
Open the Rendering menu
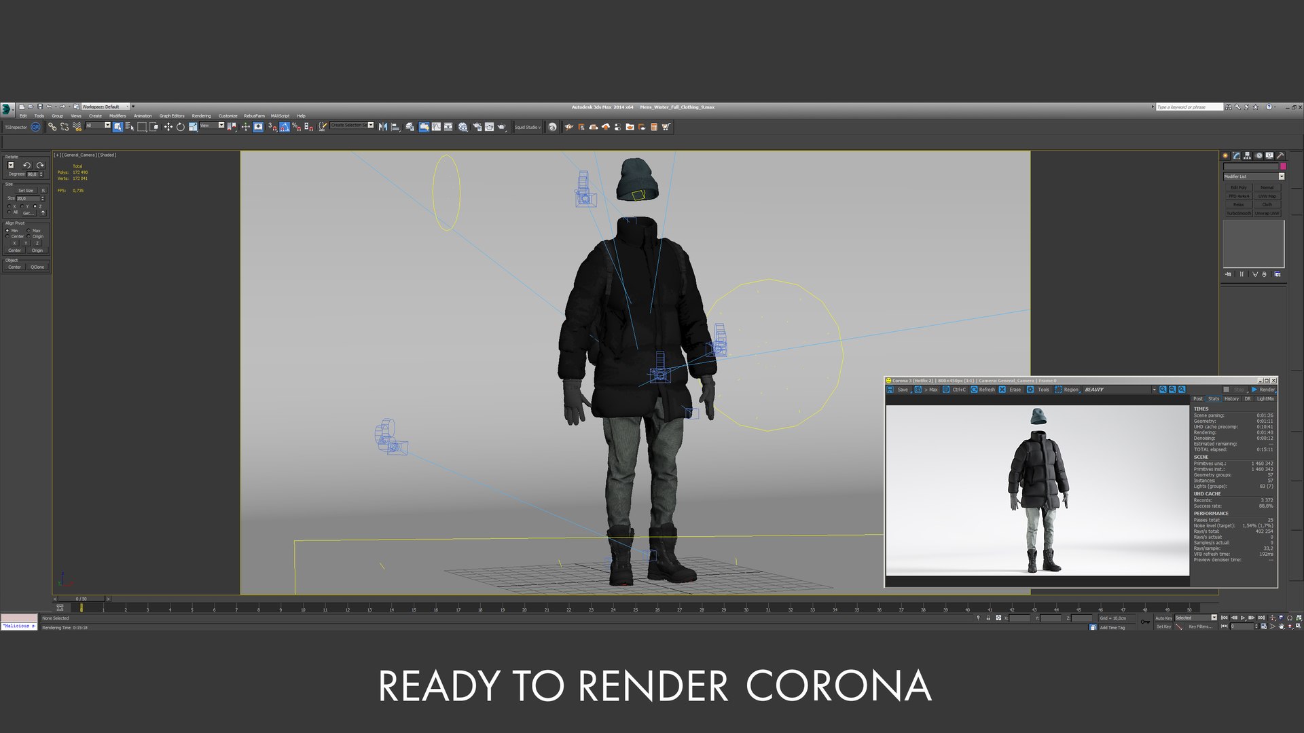coord(202,116)
